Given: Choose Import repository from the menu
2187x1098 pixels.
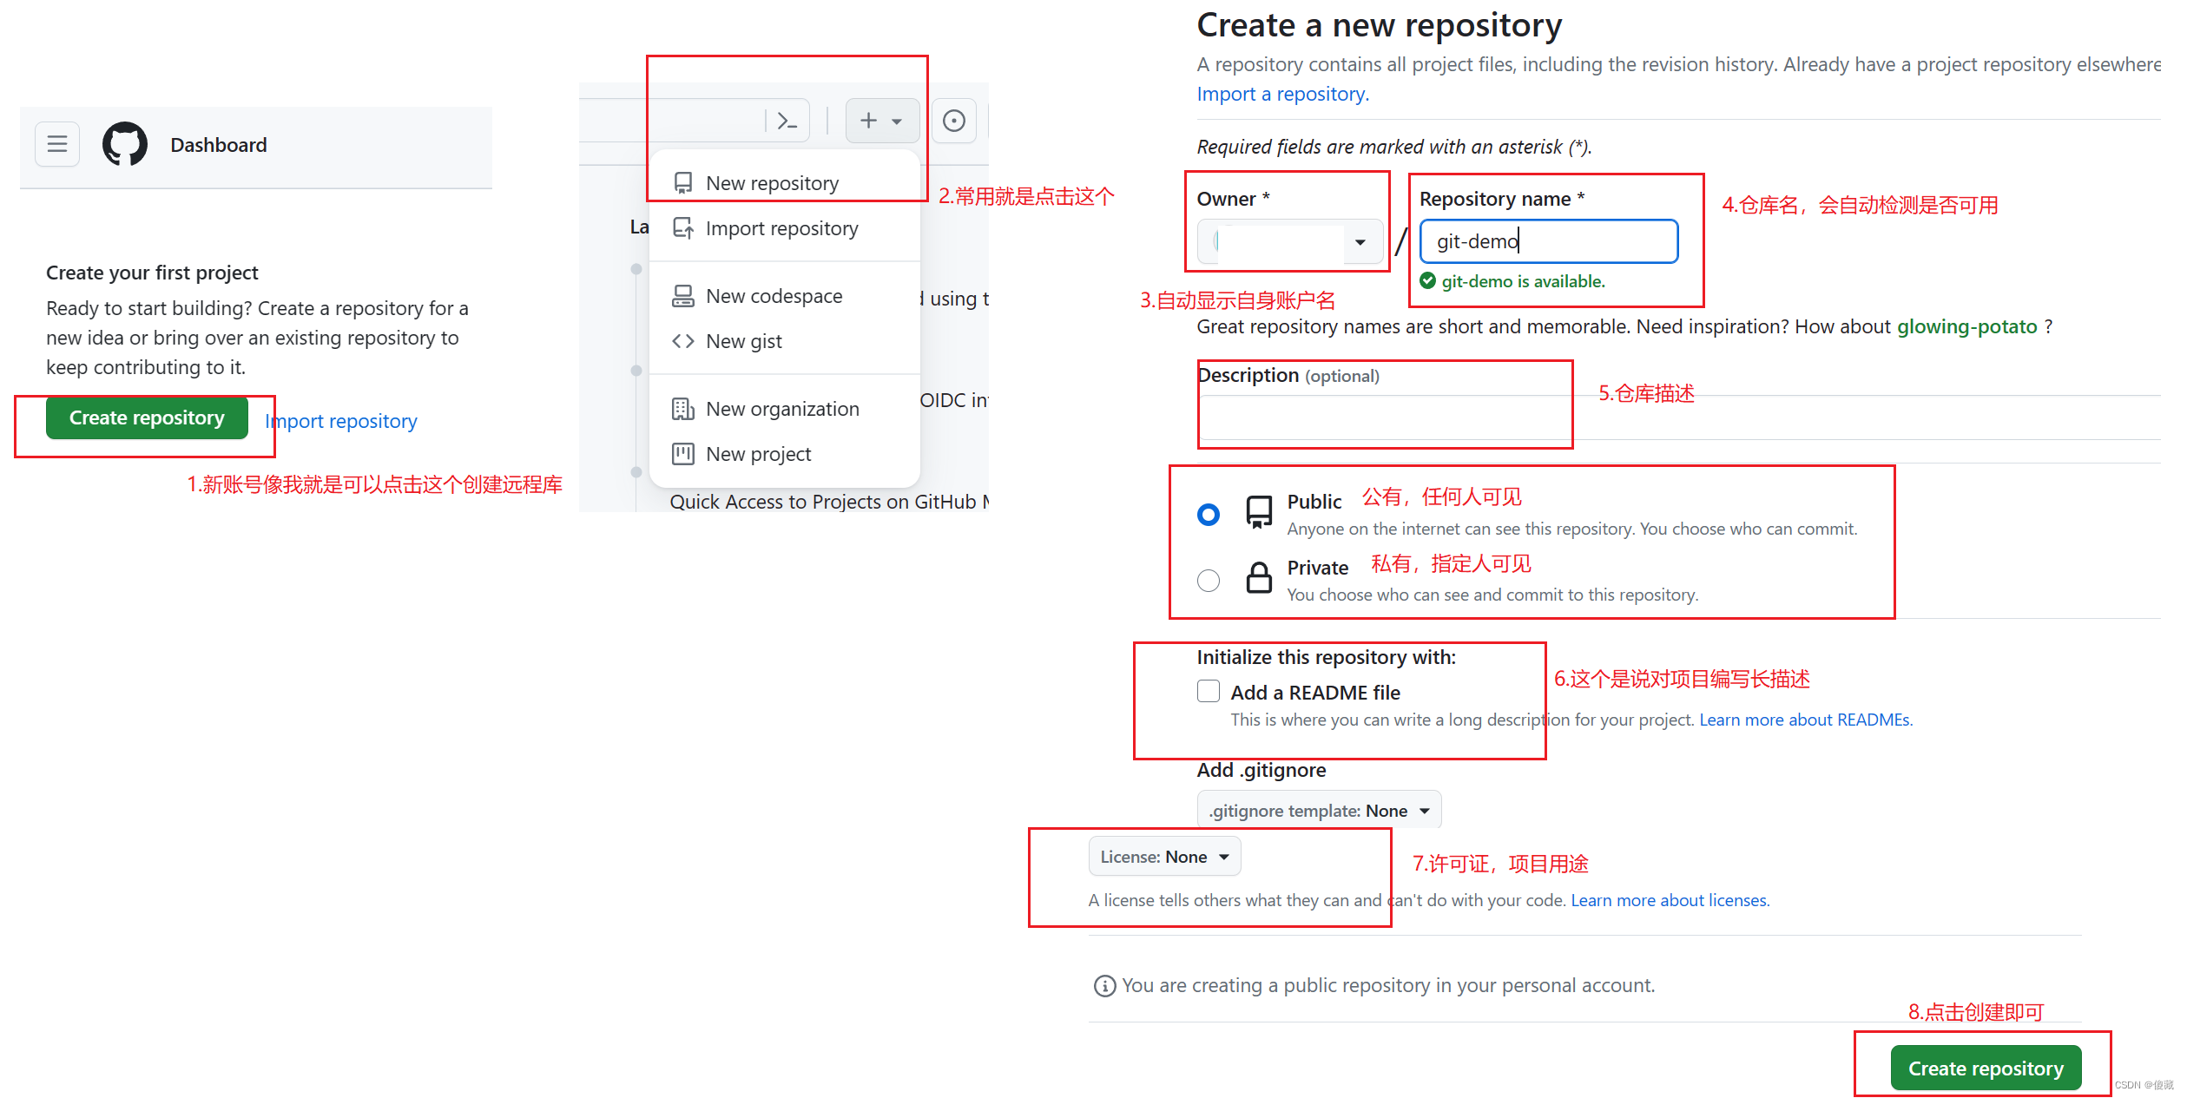Looking at the screenshot, I should (785, 228).
